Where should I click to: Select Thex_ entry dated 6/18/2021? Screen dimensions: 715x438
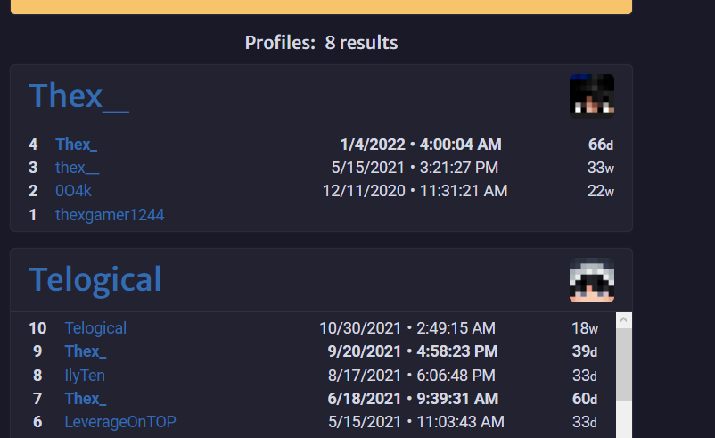click(86, 399)
